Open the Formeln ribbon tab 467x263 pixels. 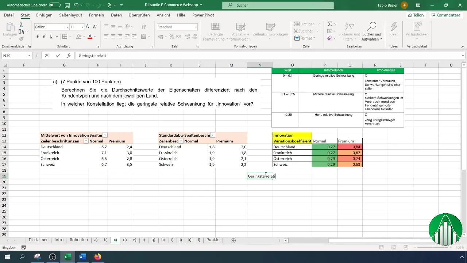tap(96, 15)
